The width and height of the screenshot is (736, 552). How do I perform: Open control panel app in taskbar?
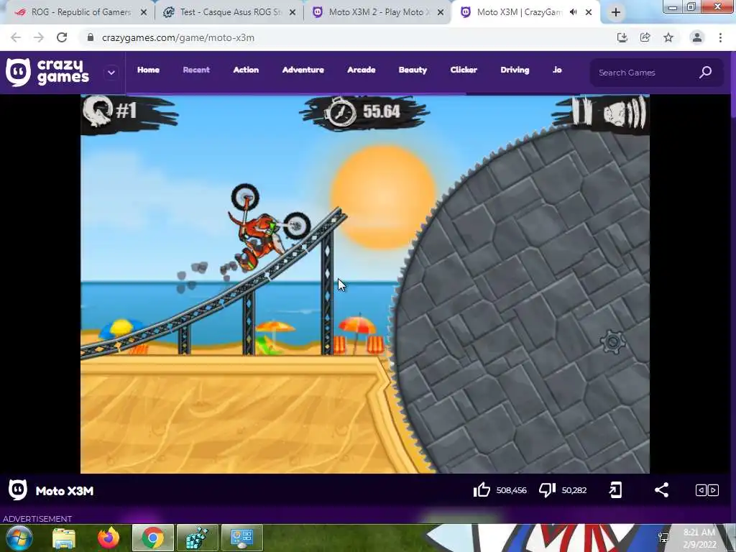tap(241, 538)
